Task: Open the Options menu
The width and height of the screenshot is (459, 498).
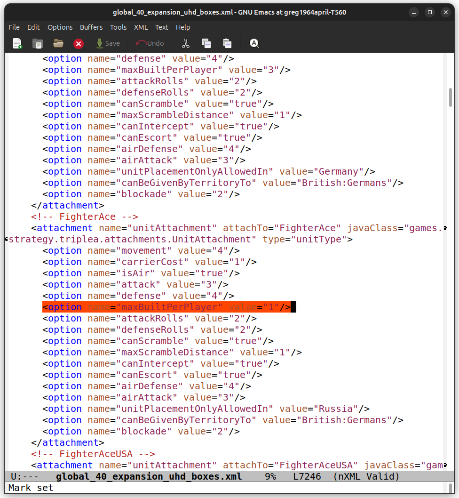Action: coord(60,27)
